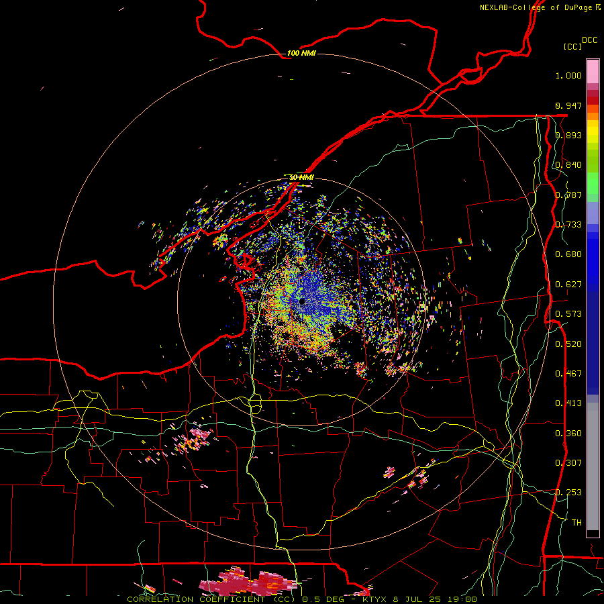Click the pink top segment of color bar
604x604 pixels.
click(593, 72)
